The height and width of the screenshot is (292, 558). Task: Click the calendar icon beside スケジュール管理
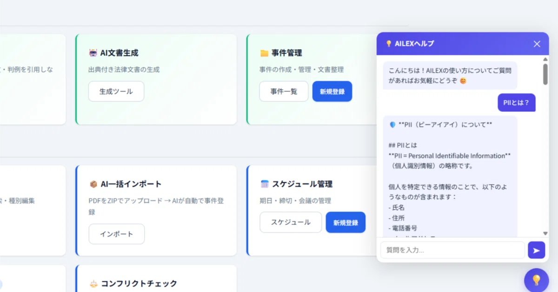click(265, 184)
